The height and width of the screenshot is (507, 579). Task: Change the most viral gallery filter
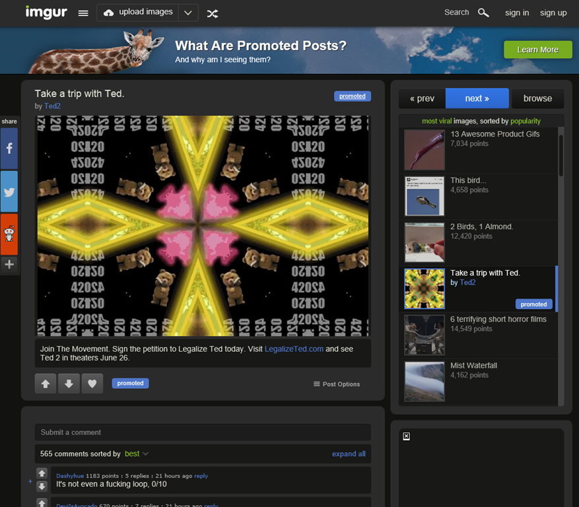click(437, 121)
